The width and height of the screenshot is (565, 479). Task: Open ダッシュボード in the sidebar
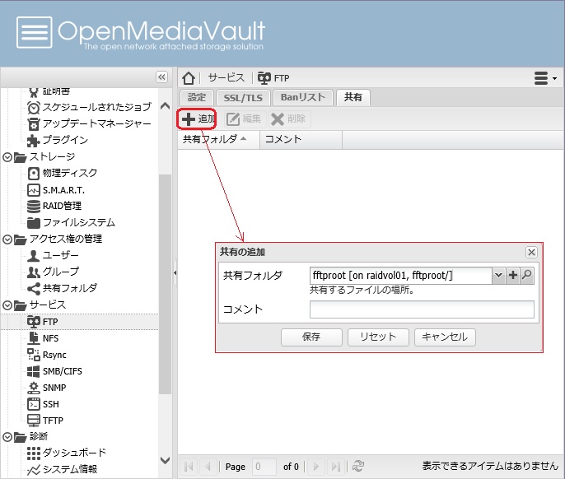click(x=67, y=453)
